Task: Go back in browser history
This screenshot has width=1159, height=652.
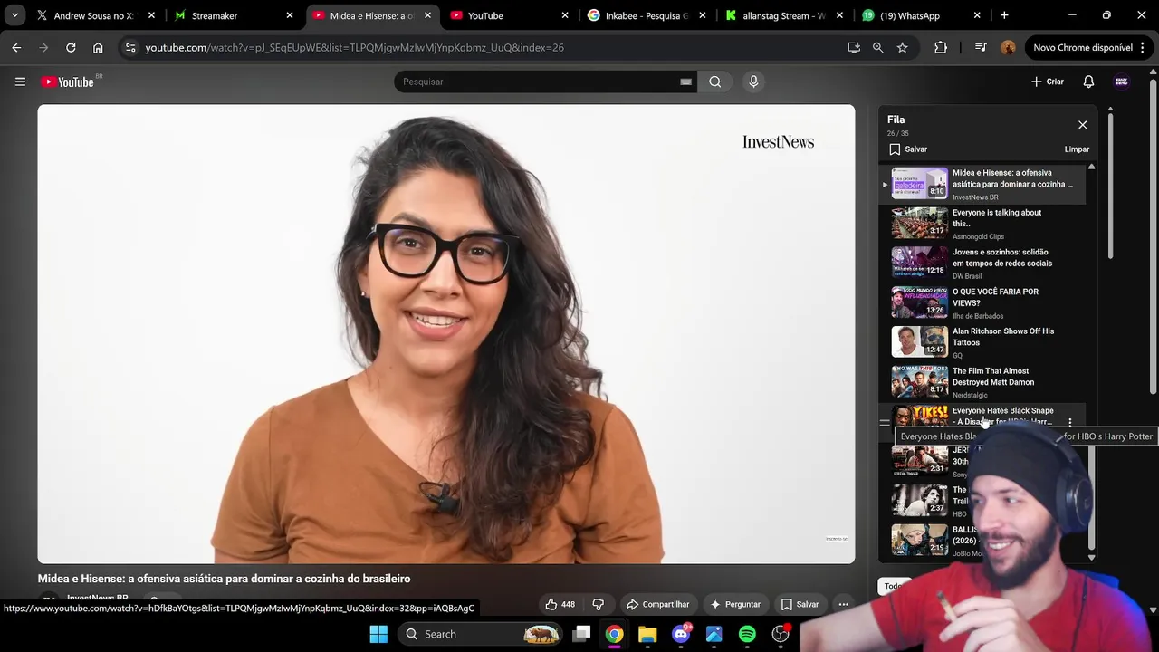Action: click(x=16, y=47)
